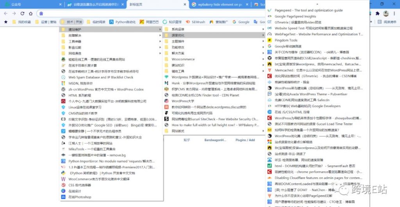This screenshot has width=400, height=207.
Task: Click the 在线Photoshop favicon
Action: click(63, 197)
